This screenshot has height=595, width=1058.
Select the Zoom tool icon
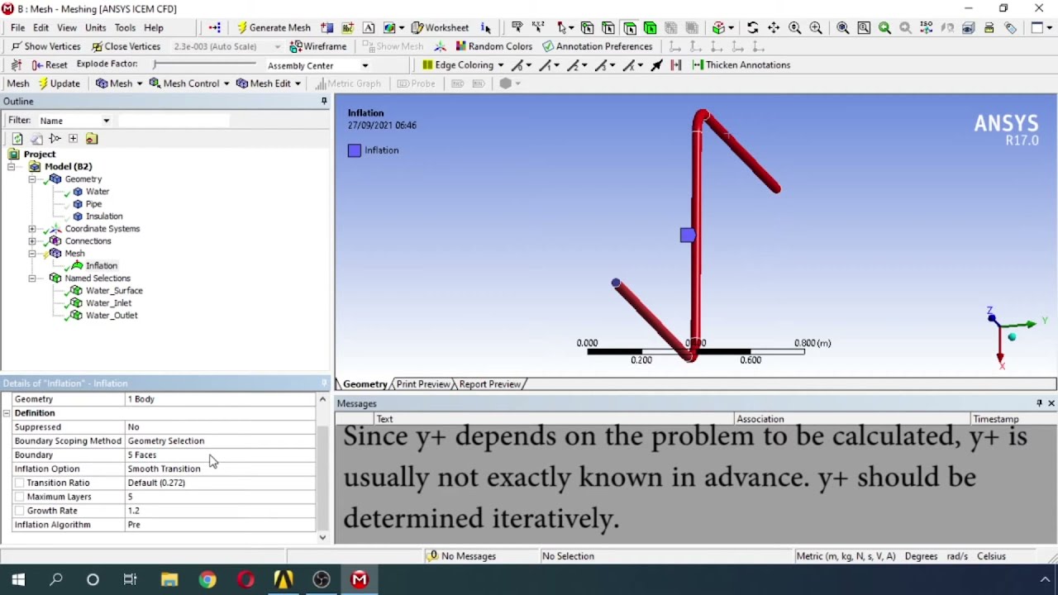[795, 27]
